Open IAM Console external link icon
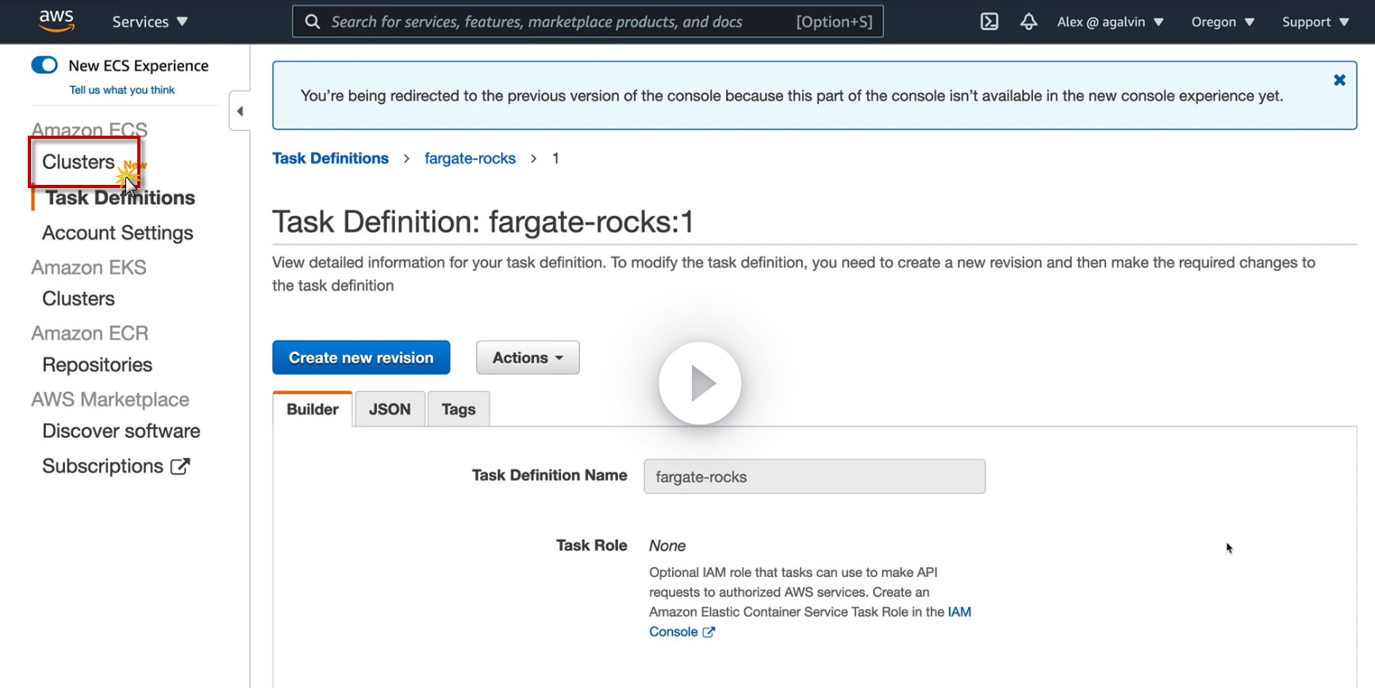1375x688 pixels. pyautogui.click(x=709, y=632)
